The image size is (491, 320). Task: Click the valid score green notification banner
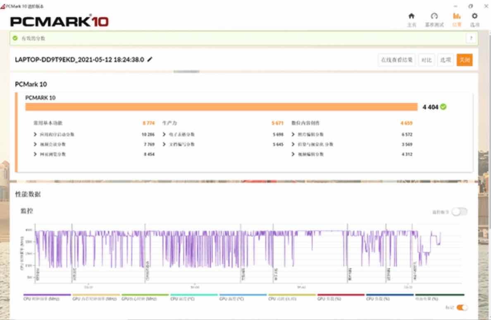[243, 38]
